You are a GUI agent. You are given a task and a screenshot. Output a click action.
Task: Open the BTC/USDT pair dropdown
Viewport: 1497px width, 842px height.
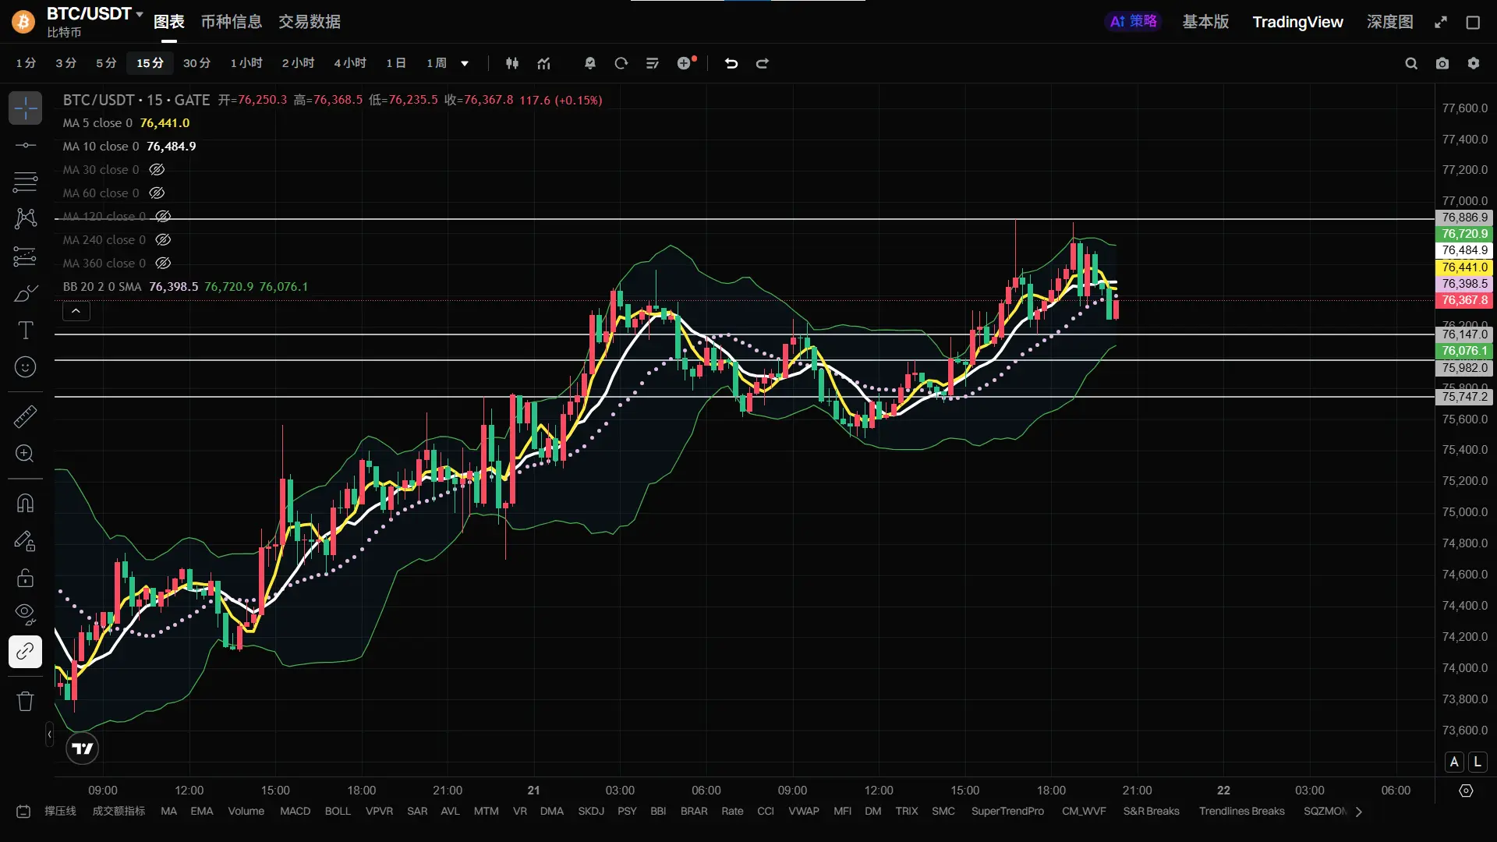(x=140, y=14)
